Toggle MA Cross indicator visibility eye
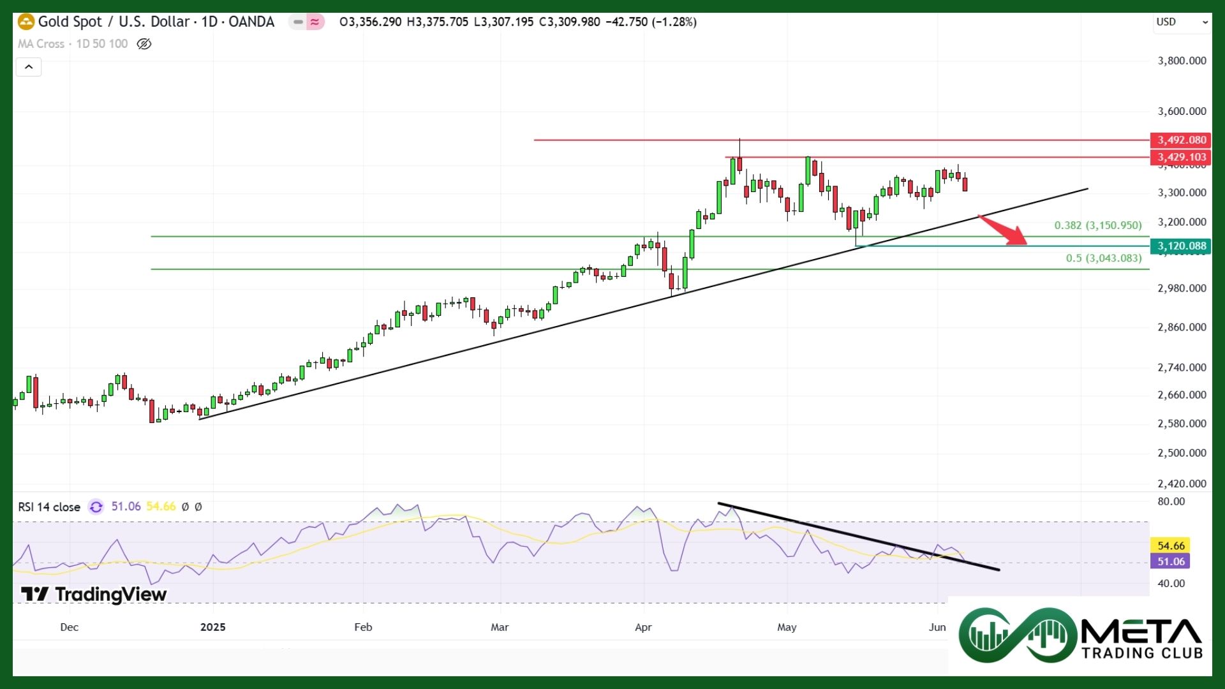This screenshot has height=689, width=1225. coord(144,44)
